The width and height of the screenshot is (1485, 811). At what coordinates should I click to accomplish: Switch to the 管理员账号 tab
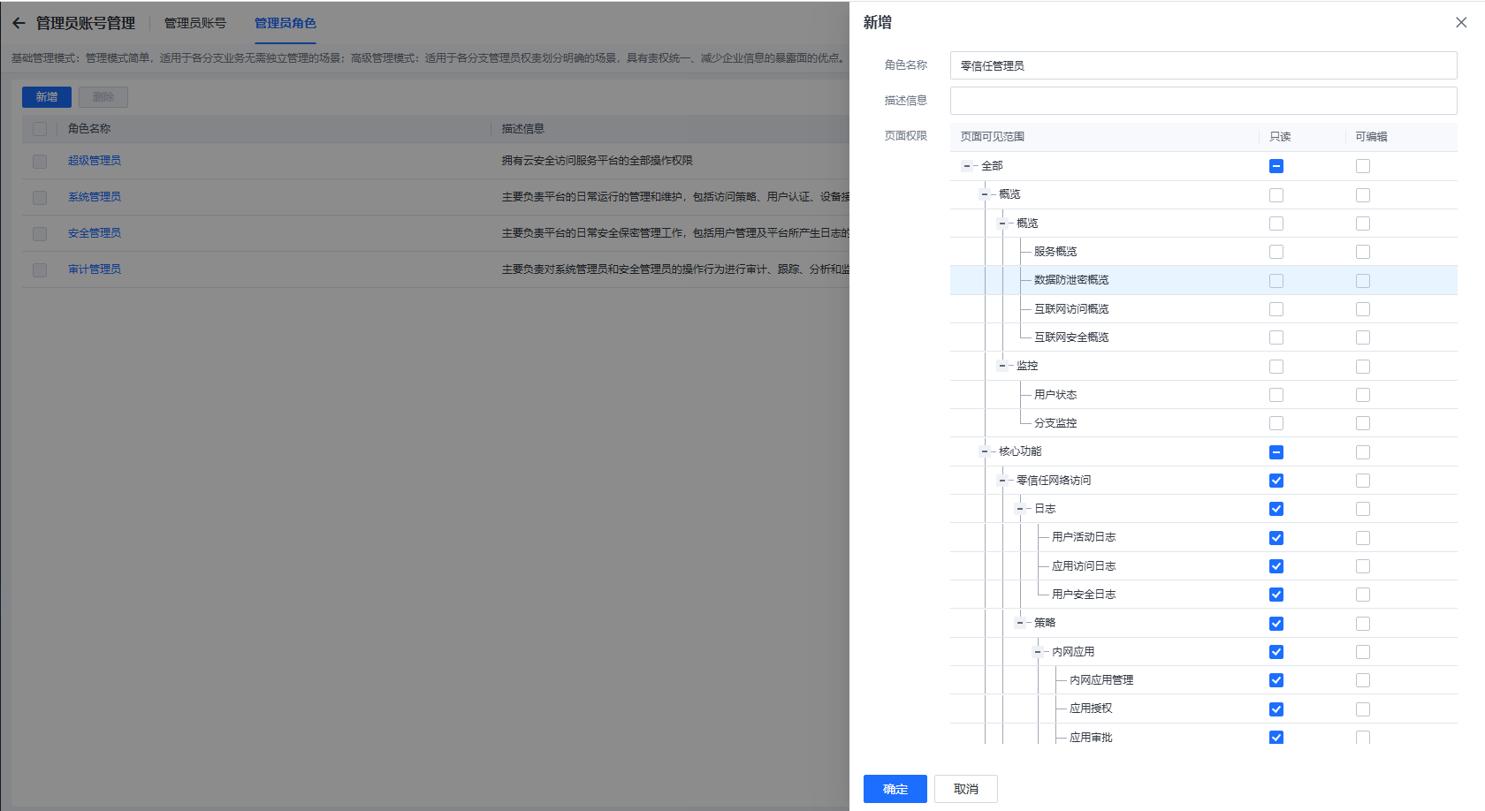tap(194, 23)
